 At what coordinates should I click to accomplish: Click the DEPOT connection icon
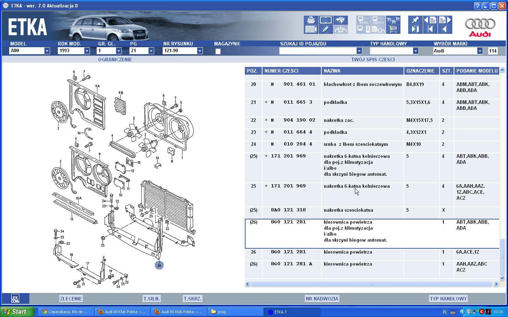(x=378, y=20)
